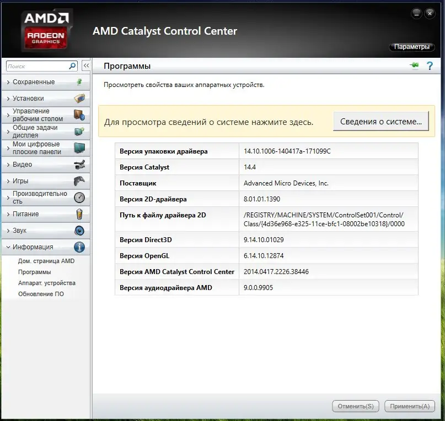The image size is (445, 421).
Task: Click the Путь к файлу драйвера 2D label
Action: click(x=163, y=215)
